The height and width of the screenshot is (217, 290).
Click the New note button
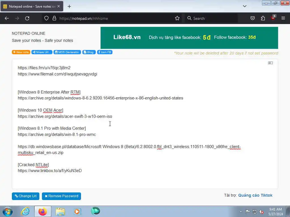click(x=21, y=52)
